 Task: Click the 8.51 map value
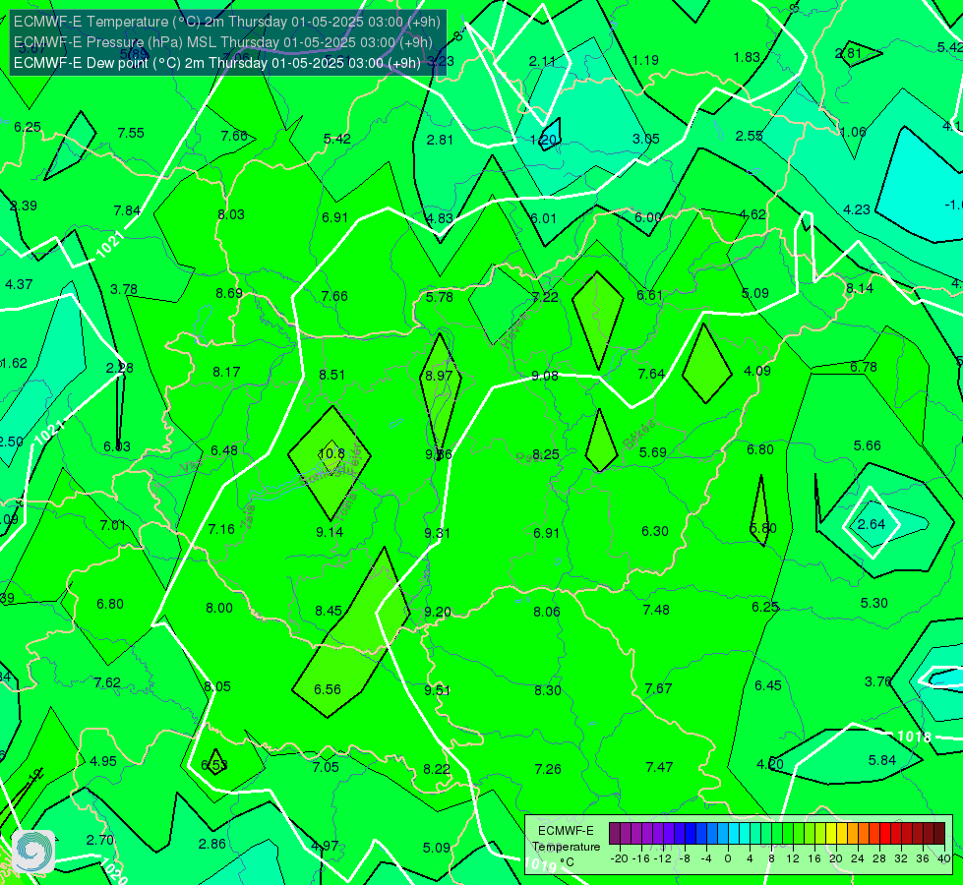pyautogui.click(x=331, y=375)
